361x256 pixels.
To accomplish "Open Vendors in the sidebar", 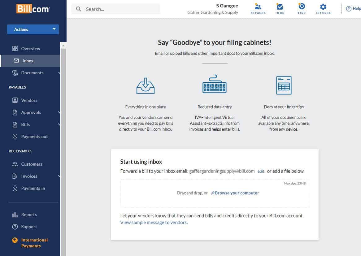I will click(x=29, y=100).
